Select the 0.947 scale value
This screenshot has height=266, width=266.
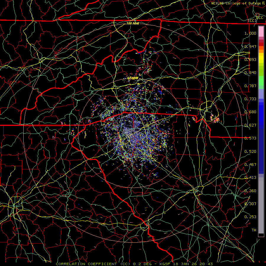(x=250, y=46)
